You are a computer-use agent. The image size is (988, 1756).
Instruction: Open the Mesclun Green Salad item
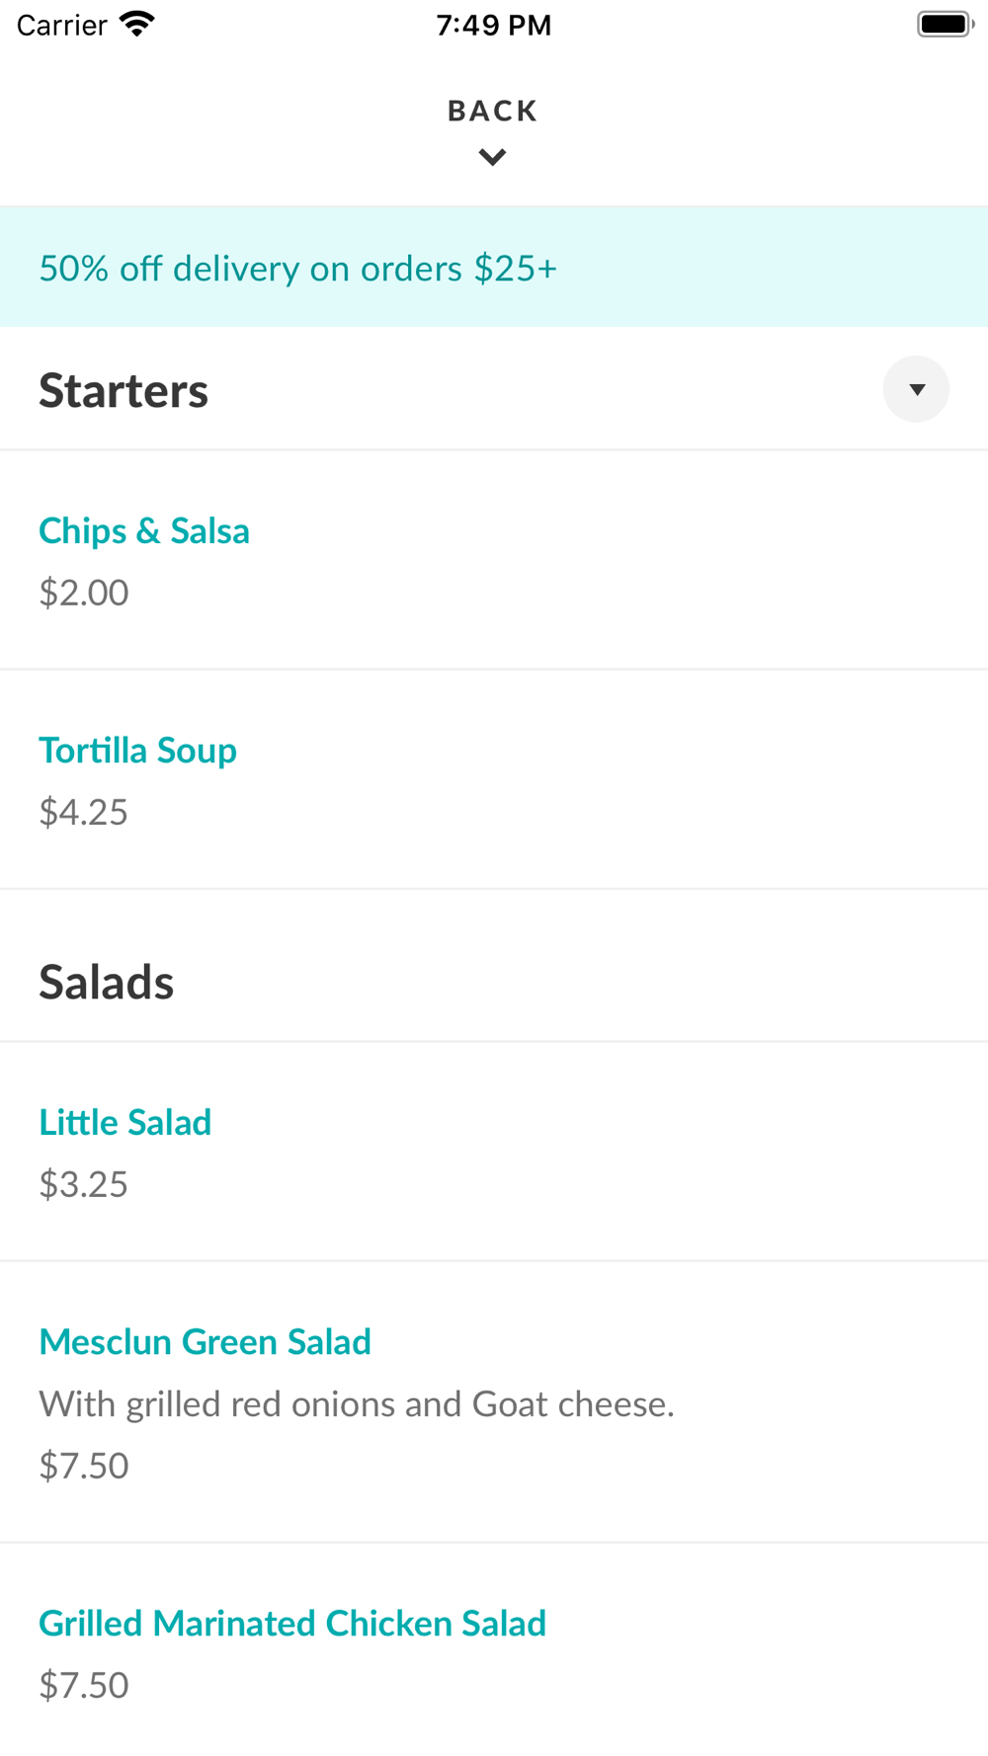[x=205, y=1342]
